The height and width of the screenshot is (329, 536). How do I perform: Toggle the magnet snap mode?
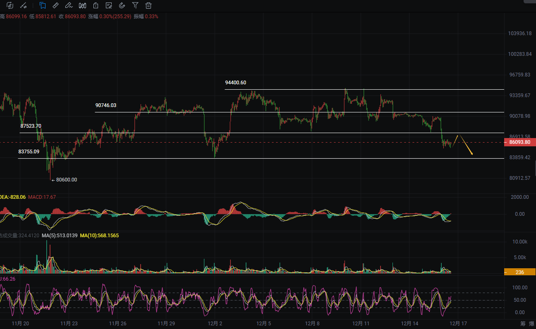pos(122,5)
